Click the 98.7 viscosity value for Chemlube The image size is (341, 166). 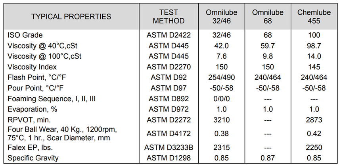click(x=314, y=46)
